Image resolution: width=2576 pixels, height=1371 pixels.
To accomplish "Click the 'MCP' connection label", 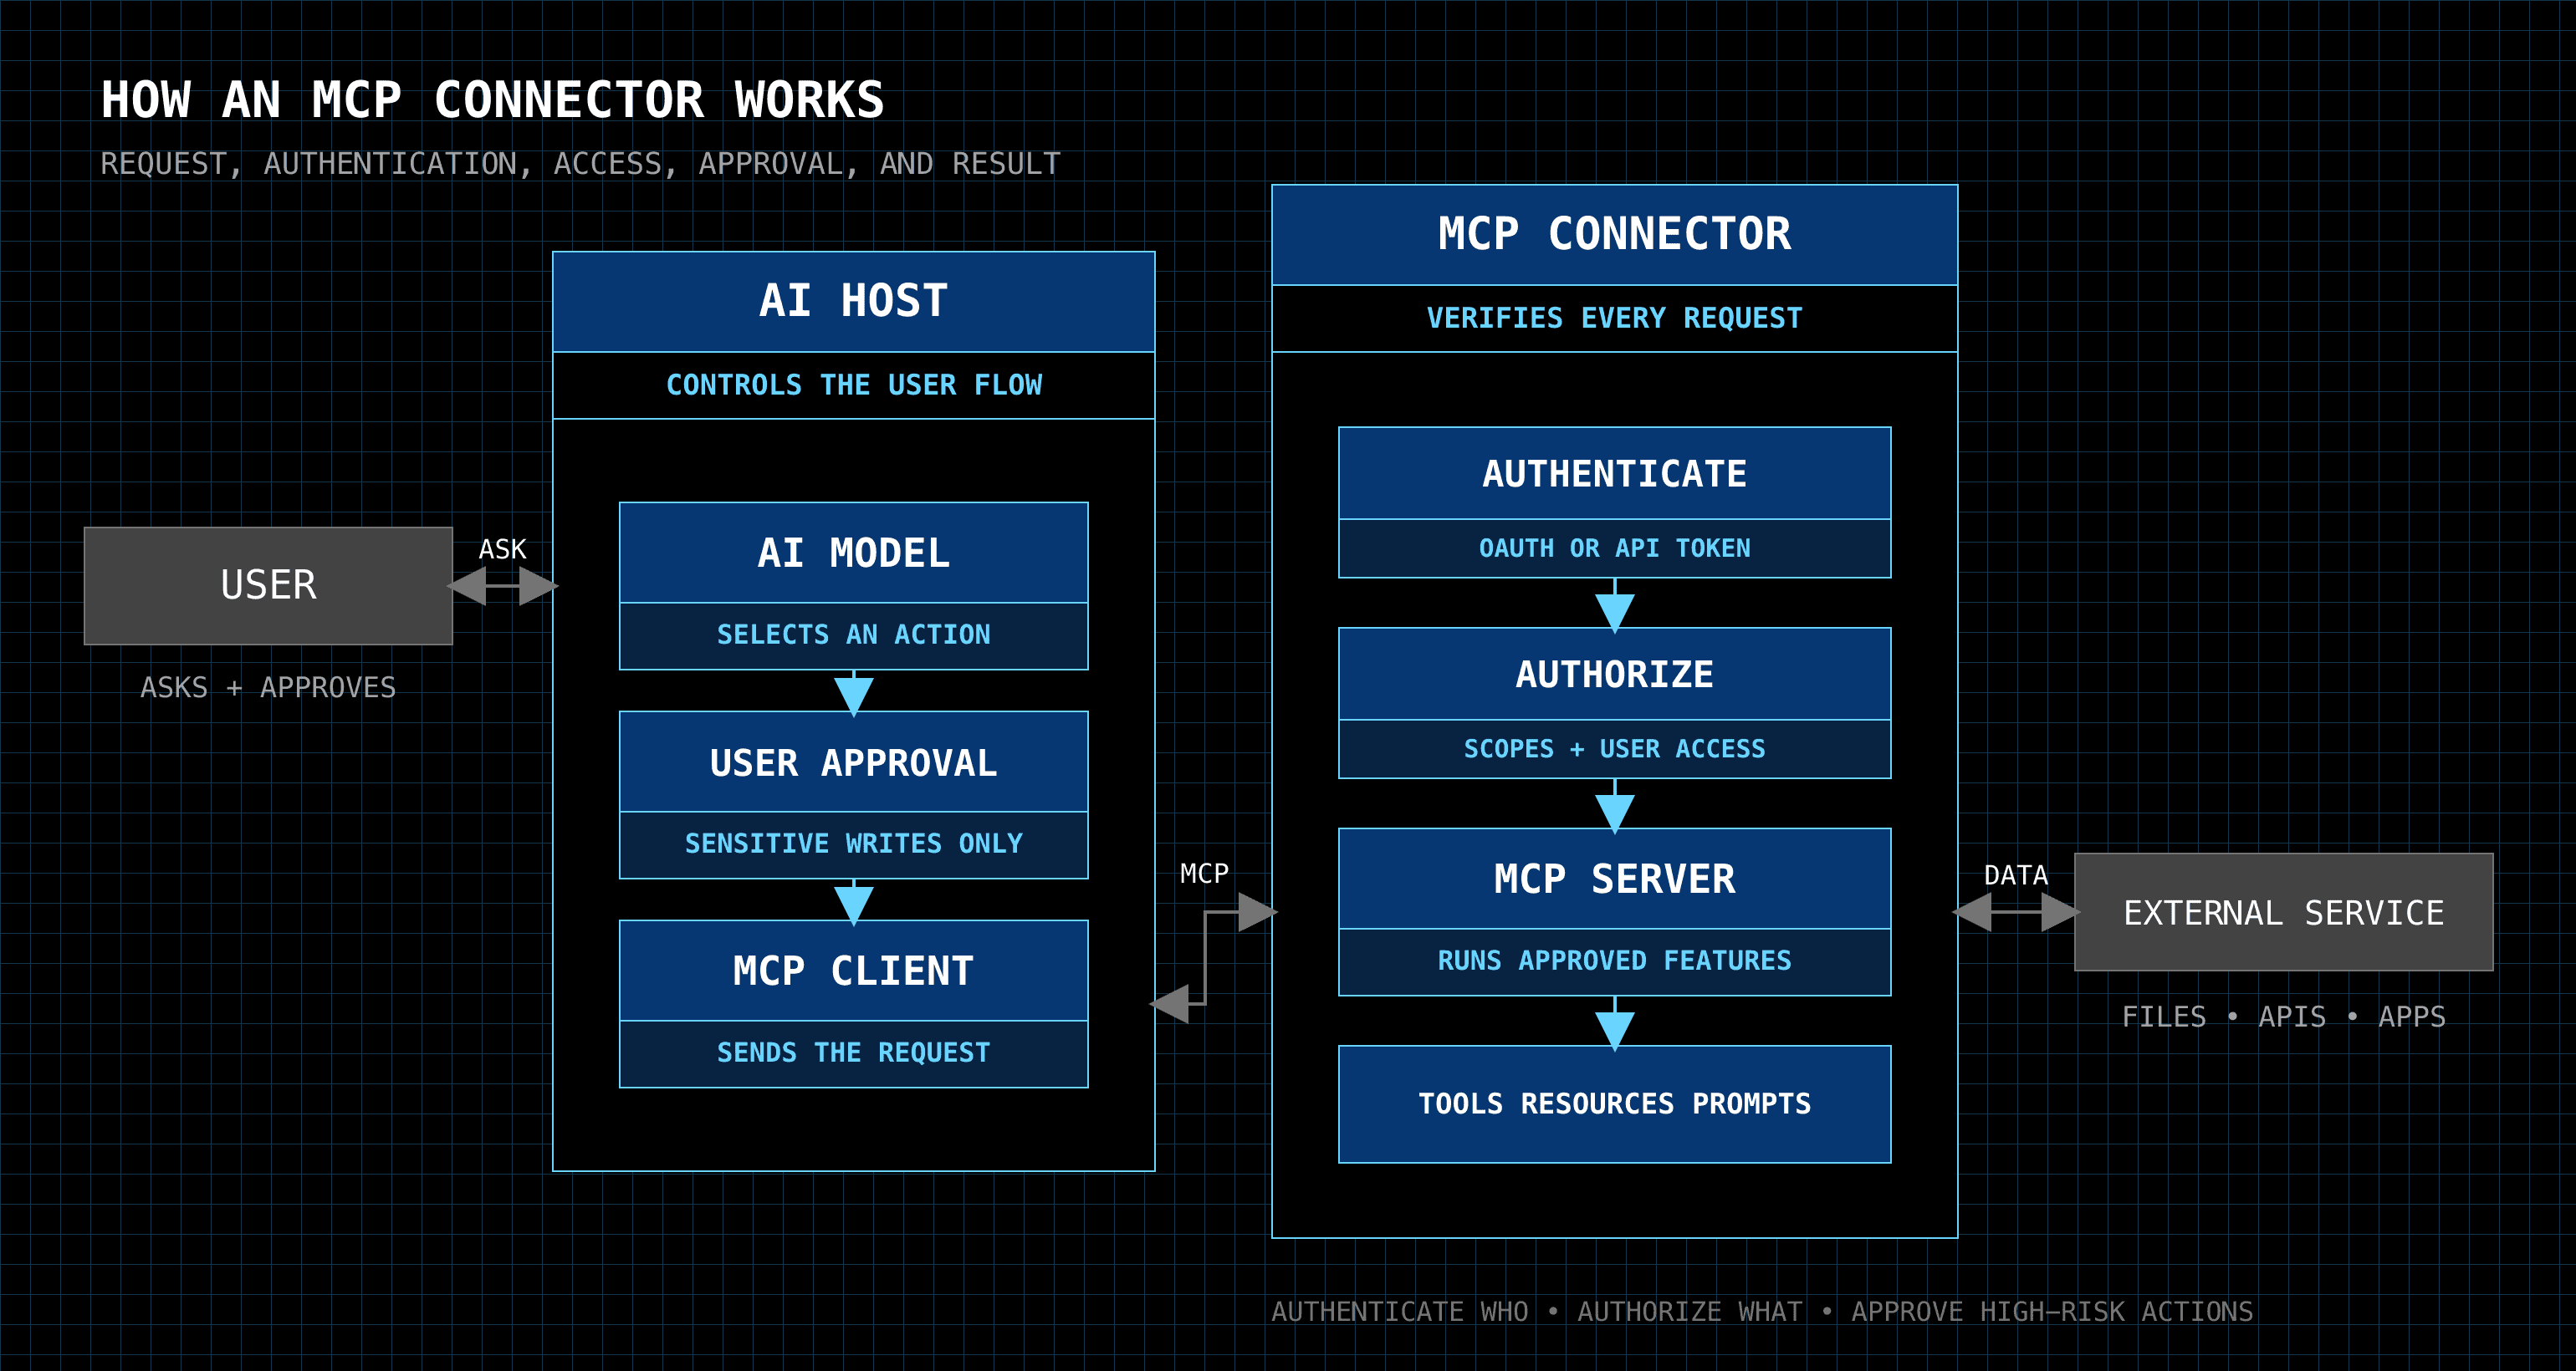I will tap(1204, 874).
